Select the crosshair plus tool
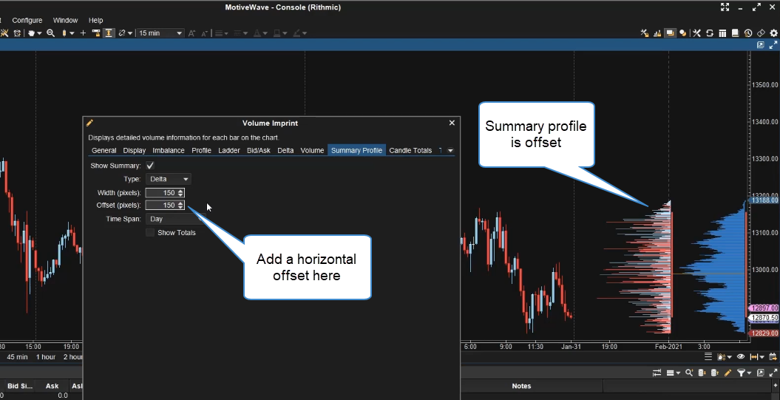This screenshot has width=780, height=400. click(83, 33)
